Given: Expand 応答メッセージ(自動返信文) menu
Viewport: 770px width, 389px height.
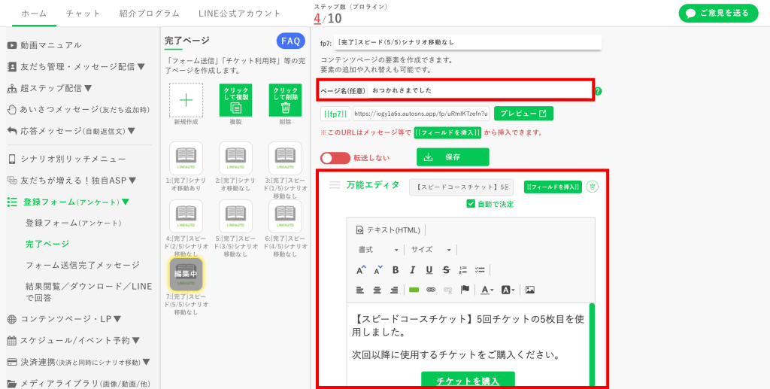Looking at the screenshot, I should click(71, 131).
